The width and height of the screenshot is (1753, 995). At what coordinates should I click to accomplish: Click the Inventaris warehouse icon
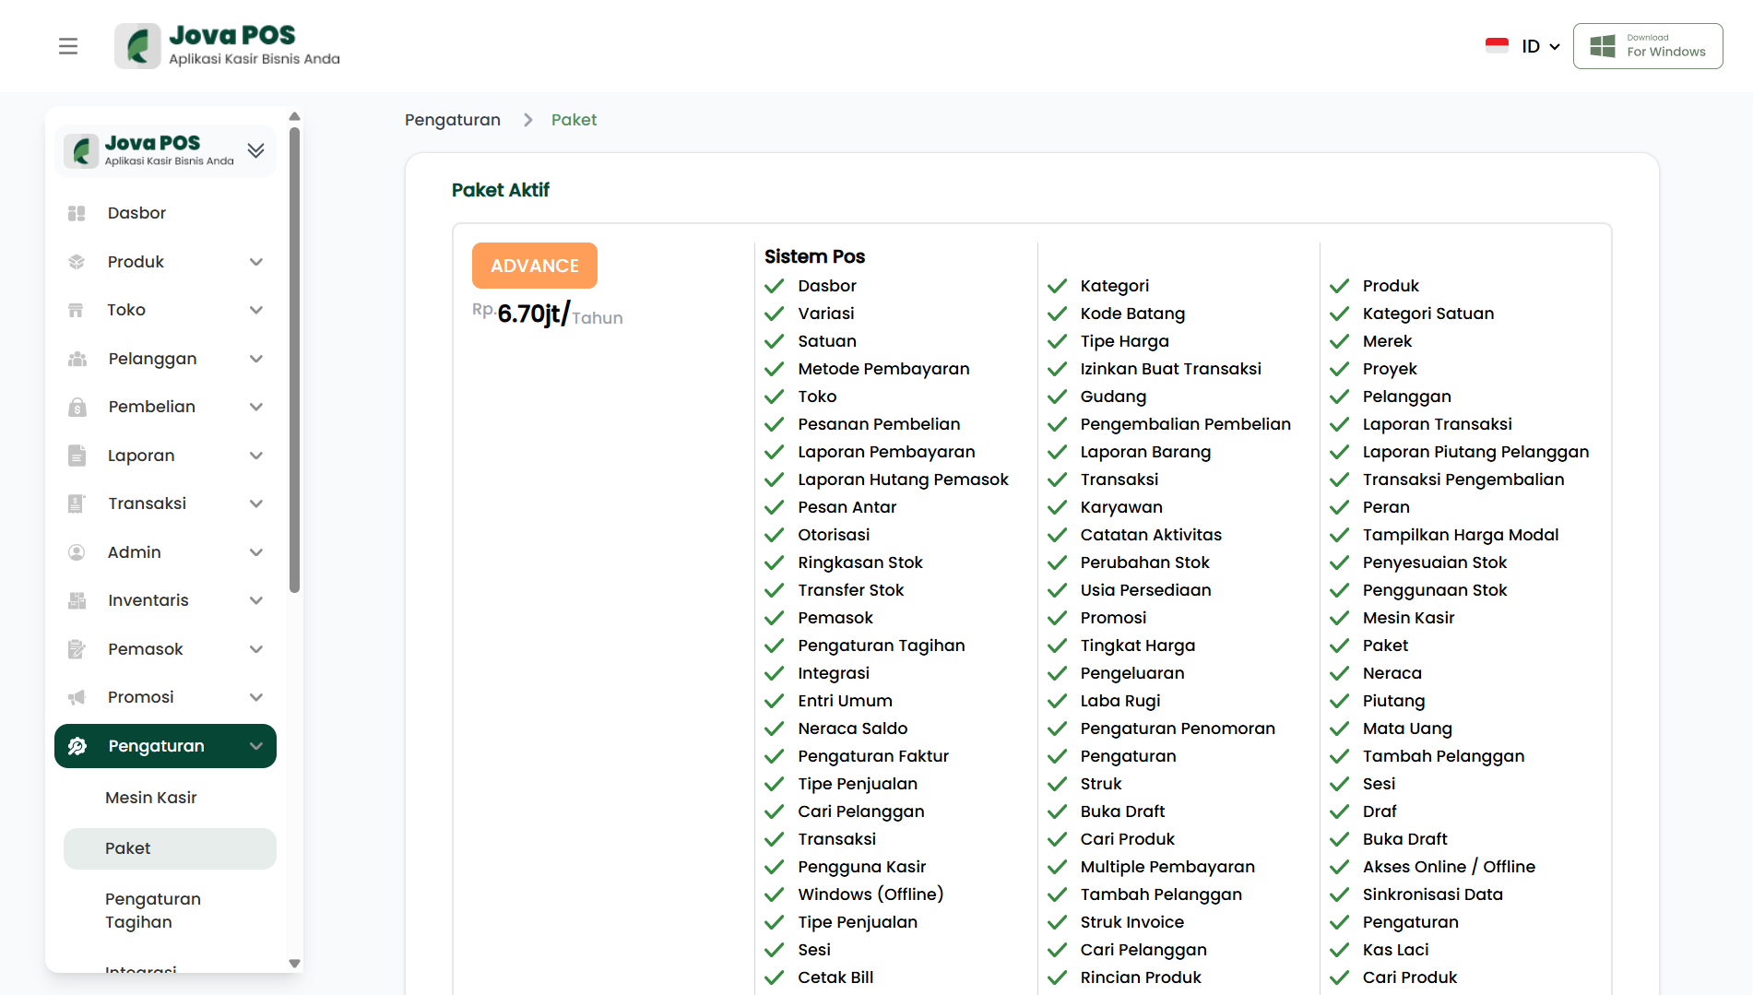(77, 600)
